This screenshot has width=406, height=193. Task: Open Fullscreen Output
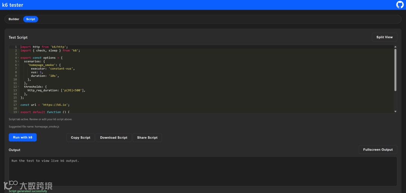click(x=378, y=150)
